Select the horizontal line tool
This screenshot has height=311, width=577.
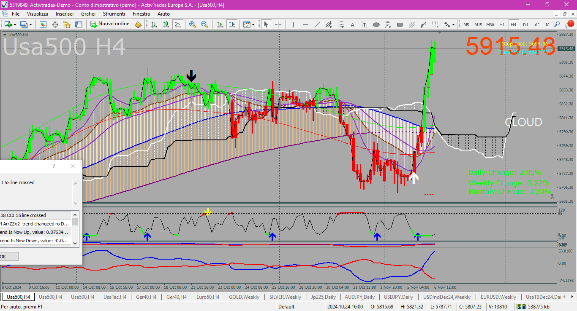point(305,24)
